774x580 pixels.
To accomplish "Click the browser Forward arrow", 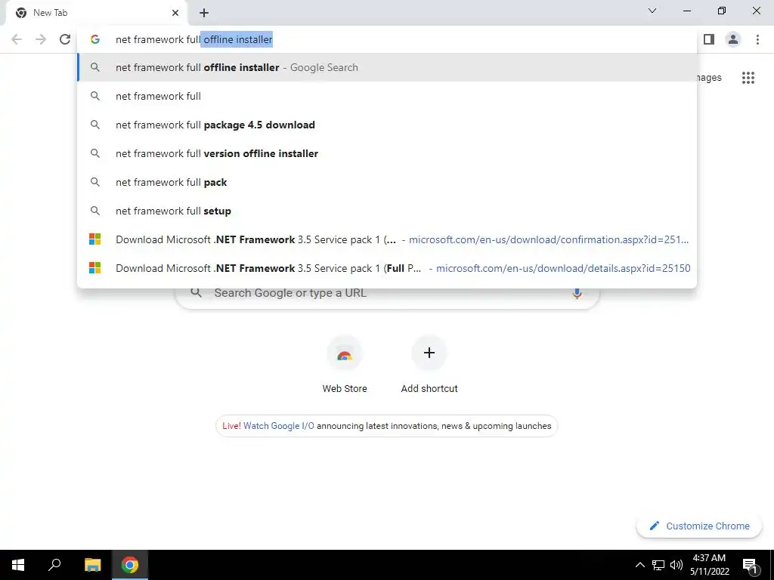I will 41,39.
